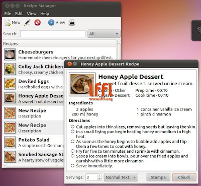Click the Servings number field
This screenshot has height=186, width=201.
click(91, 177)
